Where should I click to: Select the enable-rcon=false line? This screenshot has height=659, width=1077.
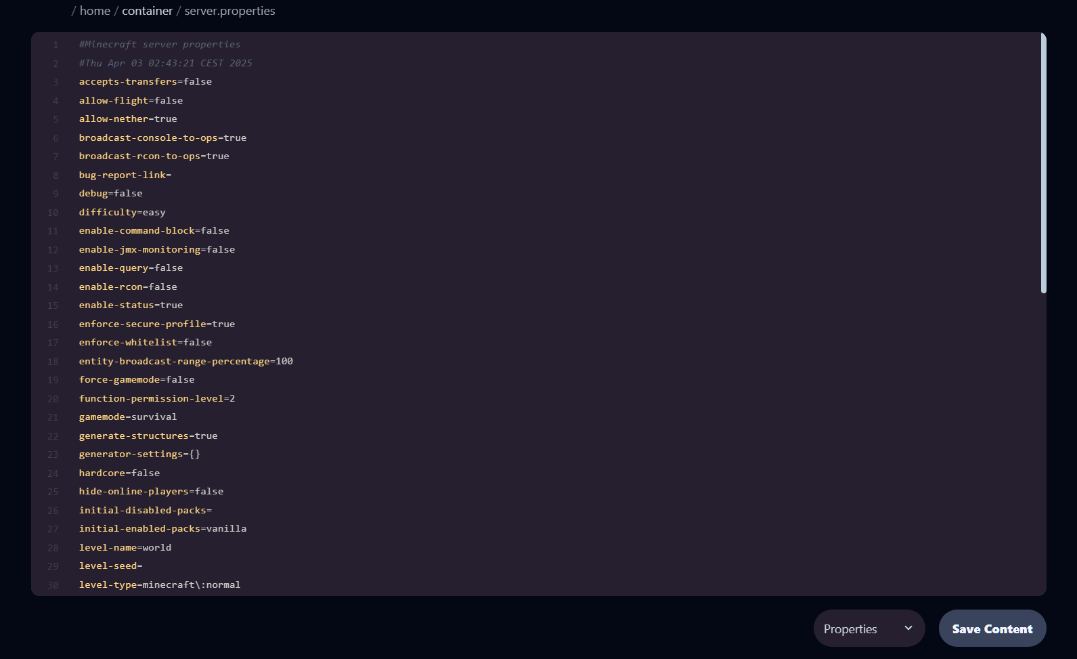(x=127, y=286)
